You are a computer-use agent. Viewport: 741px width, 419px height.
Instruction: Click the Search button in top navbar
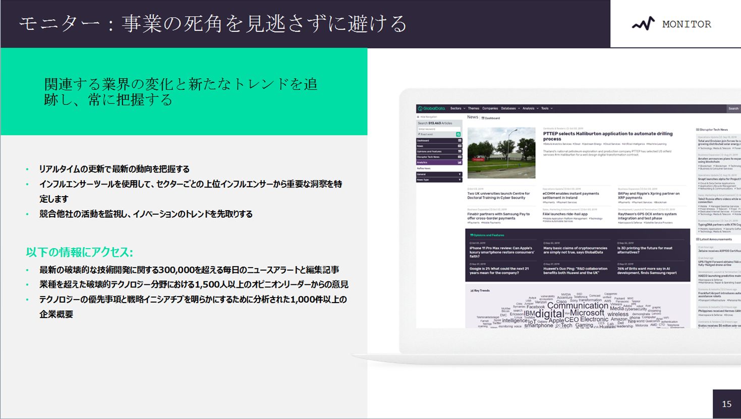tap(733, 108)
